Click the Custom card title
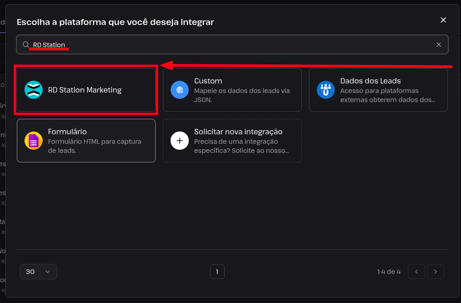The height and width of the screenshot is (303, 461). (208, 81)
